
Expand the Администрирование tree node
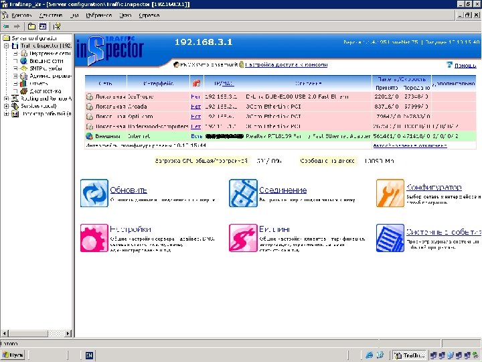click(x=15, y=76)
